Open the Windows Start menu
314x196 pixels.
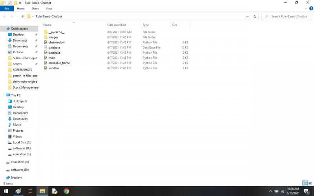(x=6, y=191)
